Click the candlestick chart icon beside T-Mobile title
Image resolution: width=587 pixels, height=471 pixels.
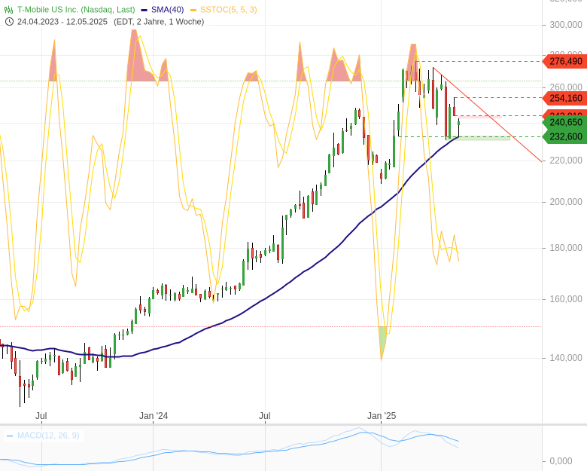pos(8,10)
